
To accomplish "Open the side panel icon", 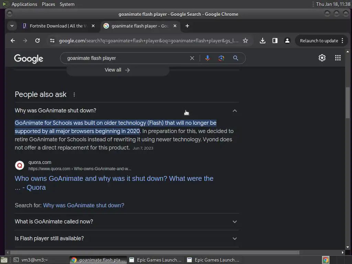I will [275, 41].
